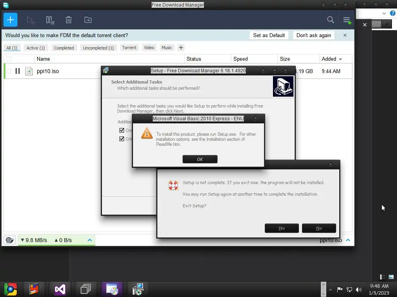The height and width of the screenshot is (297, 397).
Task: Tick the select-all checkbox in header
Action: (9, 59)
